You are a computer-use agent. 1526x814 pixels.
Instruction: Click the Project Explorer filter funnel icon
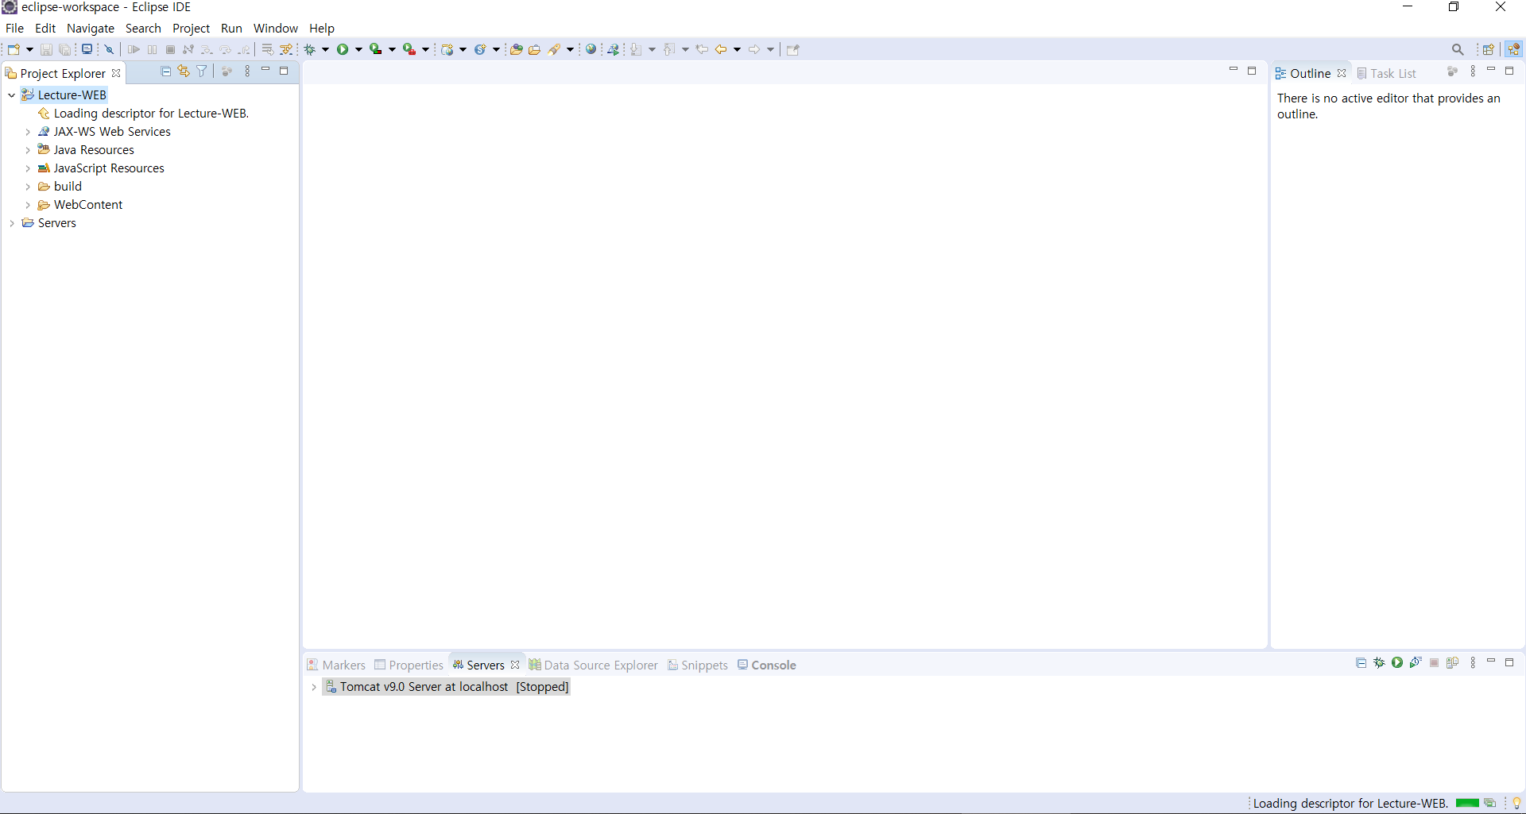202,71
